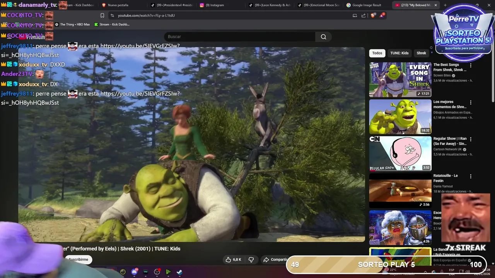Click the ESP language indicator in system tray
495x278 pixels.
[452, 272]
